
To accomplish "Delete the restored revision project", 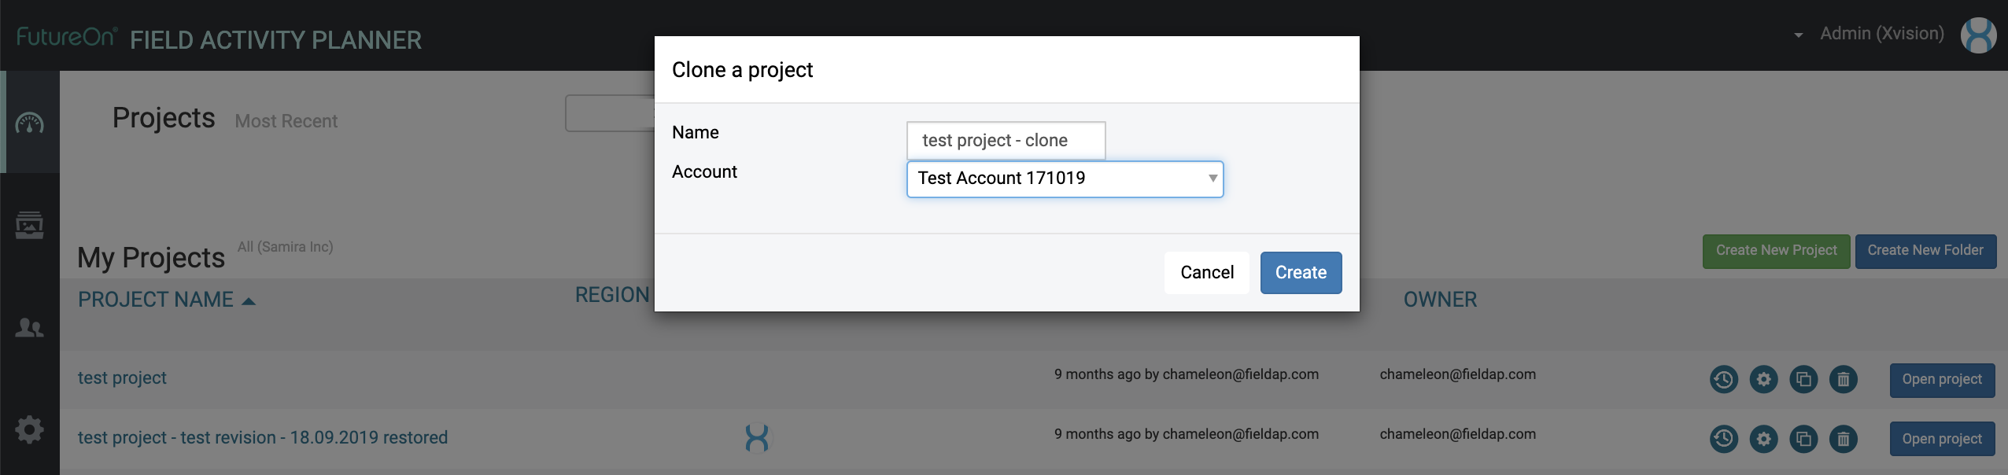I will coord(1843,439).
